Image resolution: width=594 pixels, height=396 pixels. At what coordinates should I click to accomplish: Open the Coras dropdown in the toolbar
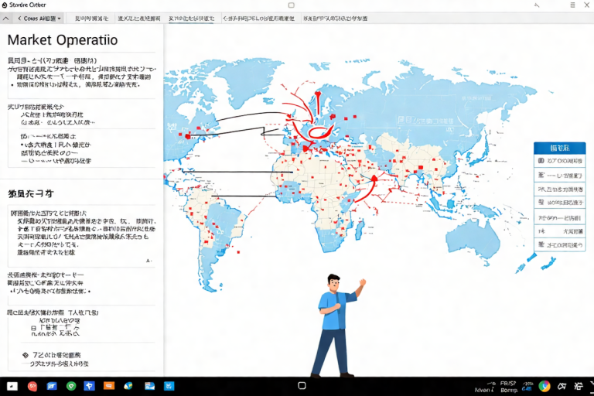[39, 19]
